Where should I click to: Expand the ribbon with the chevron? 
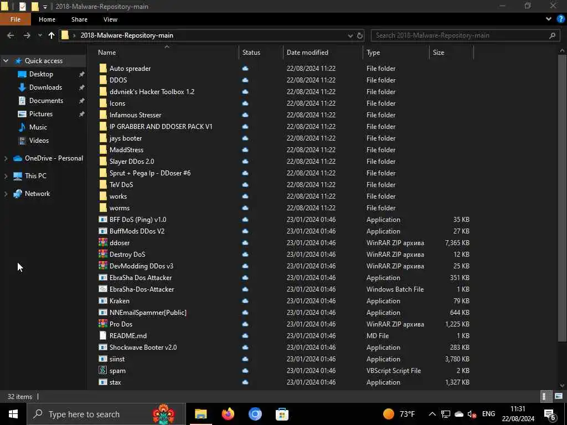[549, 19]
